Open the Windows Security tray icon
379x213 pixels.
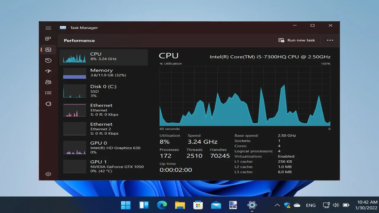pos(287,205)
